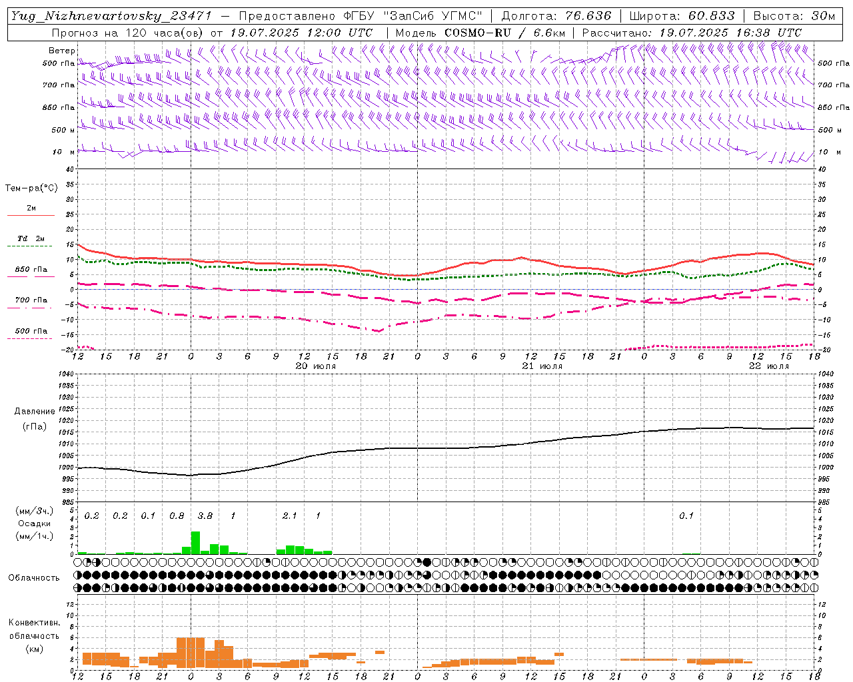Click the 850 гПа temperature legend label

coord(31,270)
